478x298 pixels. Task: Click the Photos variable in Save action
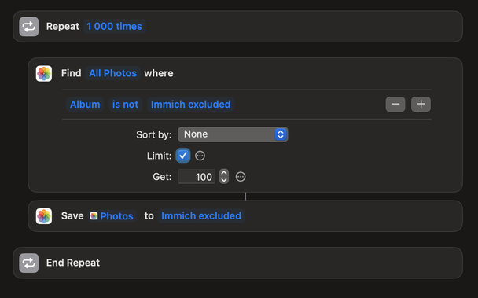tap(112, 216)
